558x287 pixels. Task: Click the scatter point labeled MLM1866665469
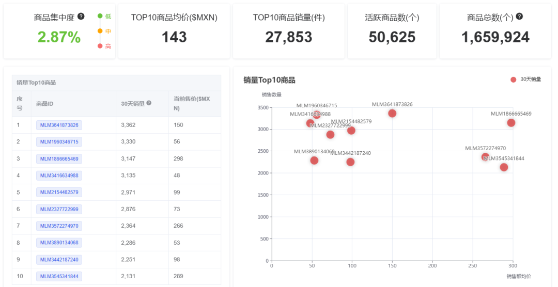pyautogui.click(x=511, y=123)
